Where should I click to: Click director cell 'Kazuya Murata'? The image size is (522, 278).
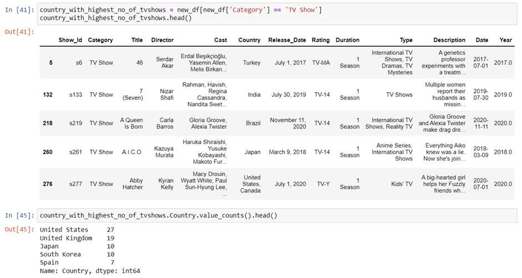pyautogui.click(x=164, y=152)
